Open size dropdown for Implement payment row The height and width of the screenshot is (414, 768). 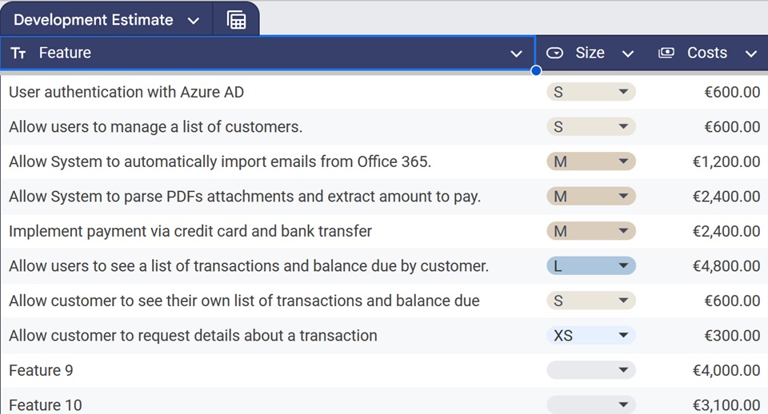click(x=590, y=231)
